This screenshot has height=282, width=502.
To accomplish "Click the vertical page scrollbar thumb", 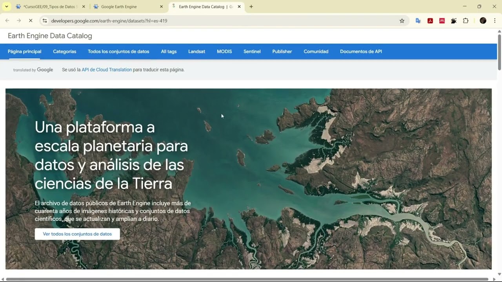I will 499,52.
